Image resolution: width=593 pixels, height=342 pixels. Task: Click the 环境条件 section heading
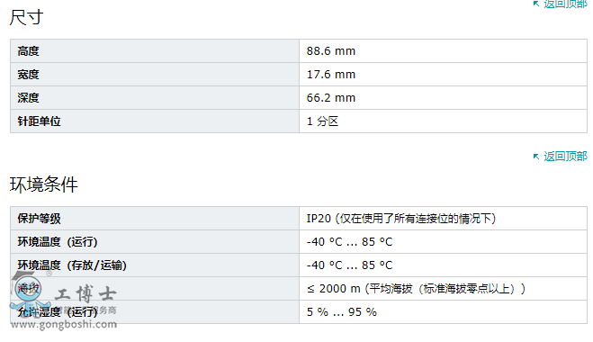tap(43, 184)
